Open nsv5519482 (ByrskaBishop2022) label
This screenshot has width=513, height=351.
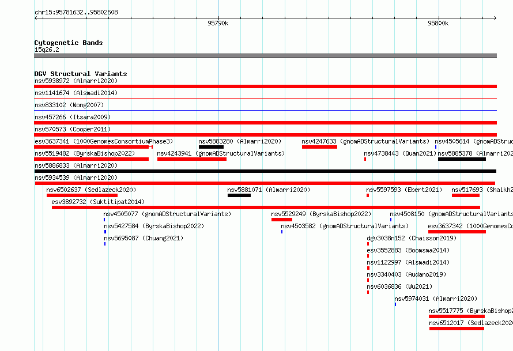point(85,153)
